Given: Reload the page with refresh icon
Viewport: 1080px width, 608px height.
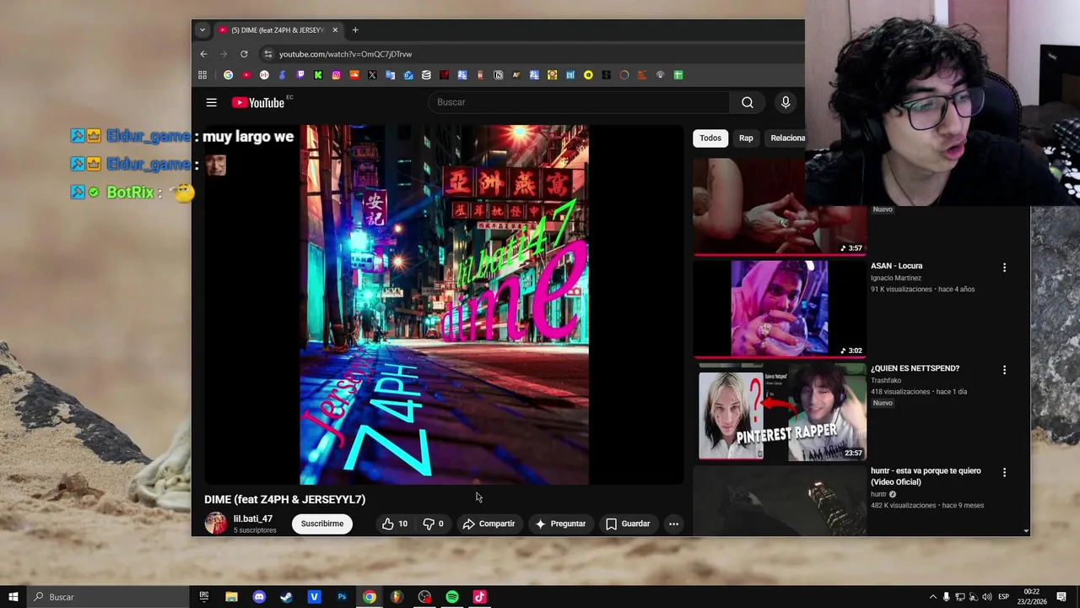Looking at the screenshot, I should [244, 54].
